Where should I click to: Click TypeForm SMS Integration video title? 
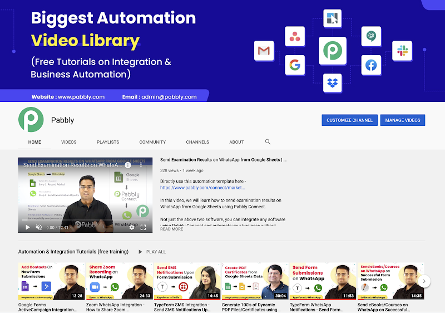(182, 307)
